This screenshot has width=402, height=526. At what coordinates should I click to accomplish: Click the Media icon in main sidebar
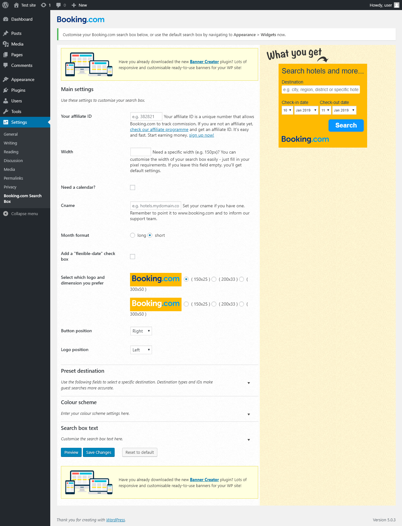6,44
